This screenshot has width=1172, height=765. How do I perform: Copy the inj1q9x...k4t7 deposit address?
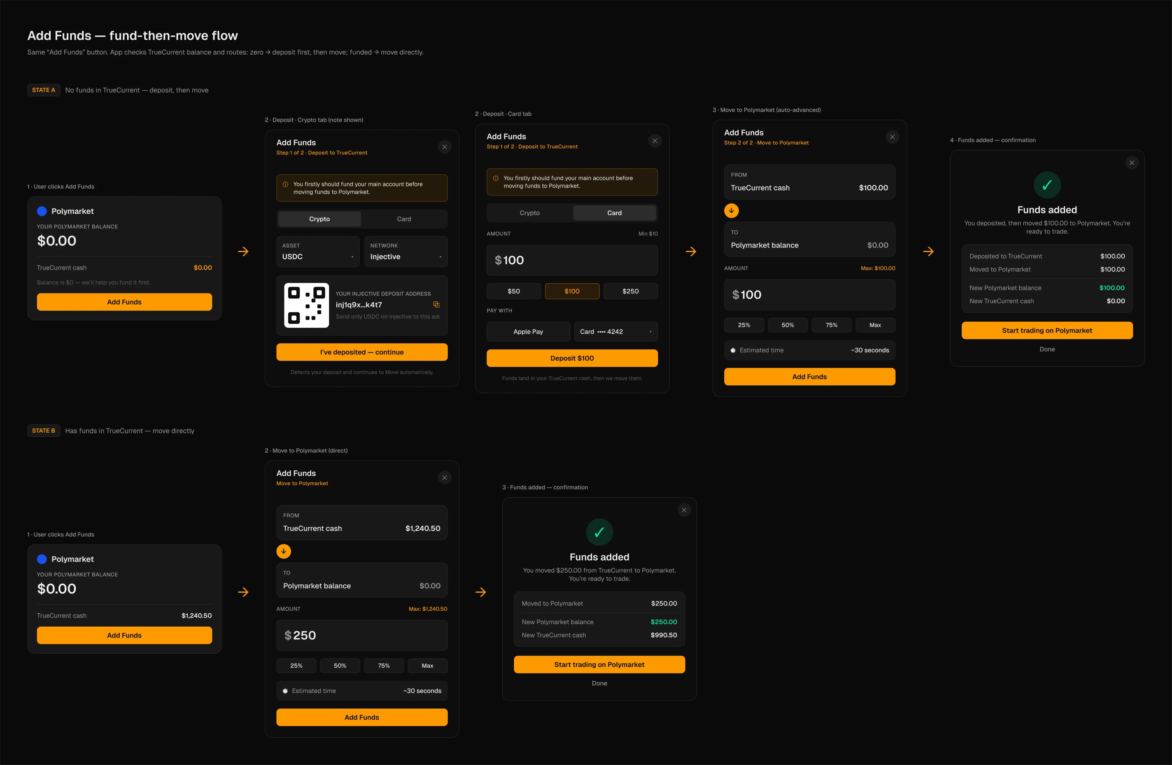(436, 304)
